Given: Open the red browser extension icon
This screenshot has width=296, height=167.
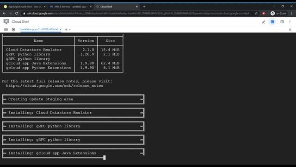Looking at the screenshot, I should (264, 13).
